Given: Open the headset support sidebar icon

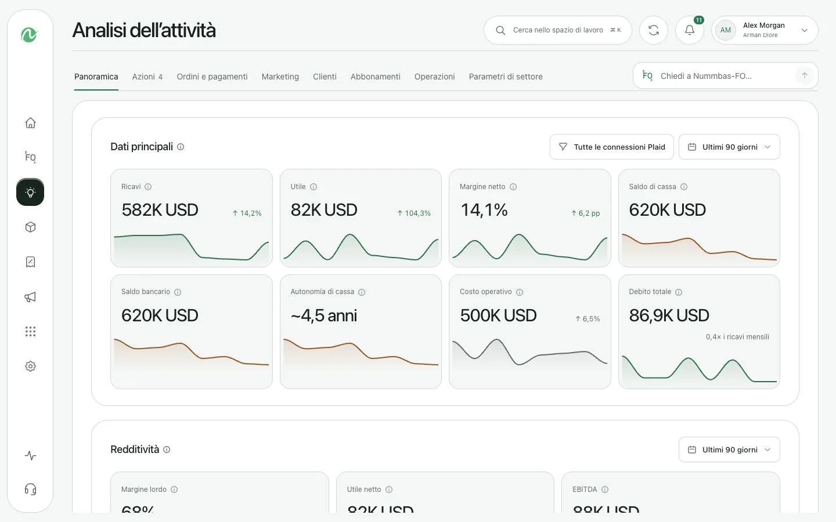Looking at the screenshot, I should (x=30, y=489).
